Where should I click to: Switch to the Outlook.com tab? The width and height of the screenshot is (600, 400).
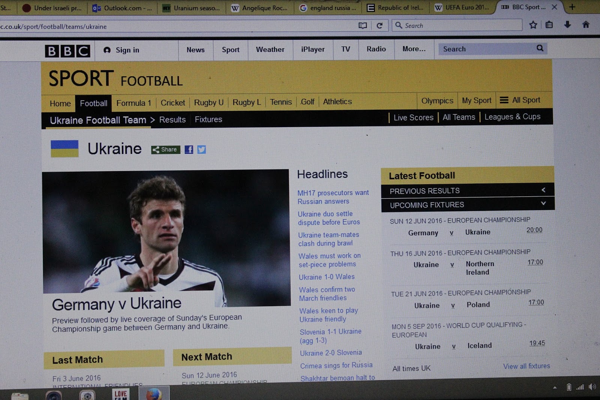pyautogui.click(x=122, y=8)
